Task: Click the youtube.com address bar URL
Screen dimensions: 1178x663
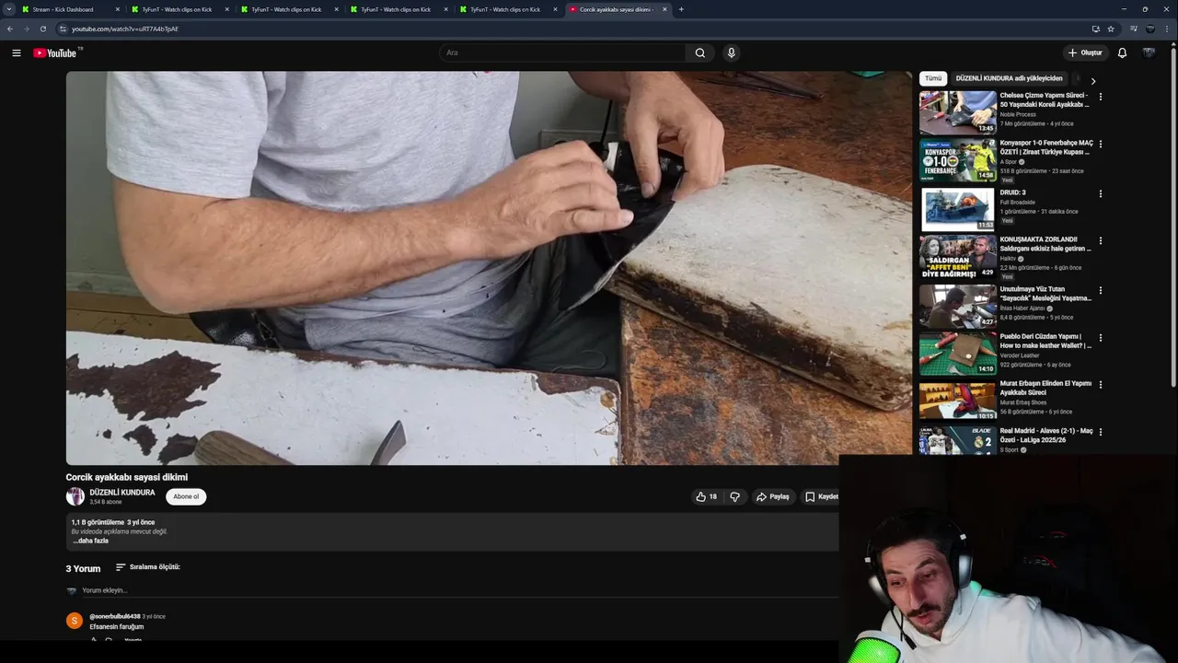Action: click(125, 29)
